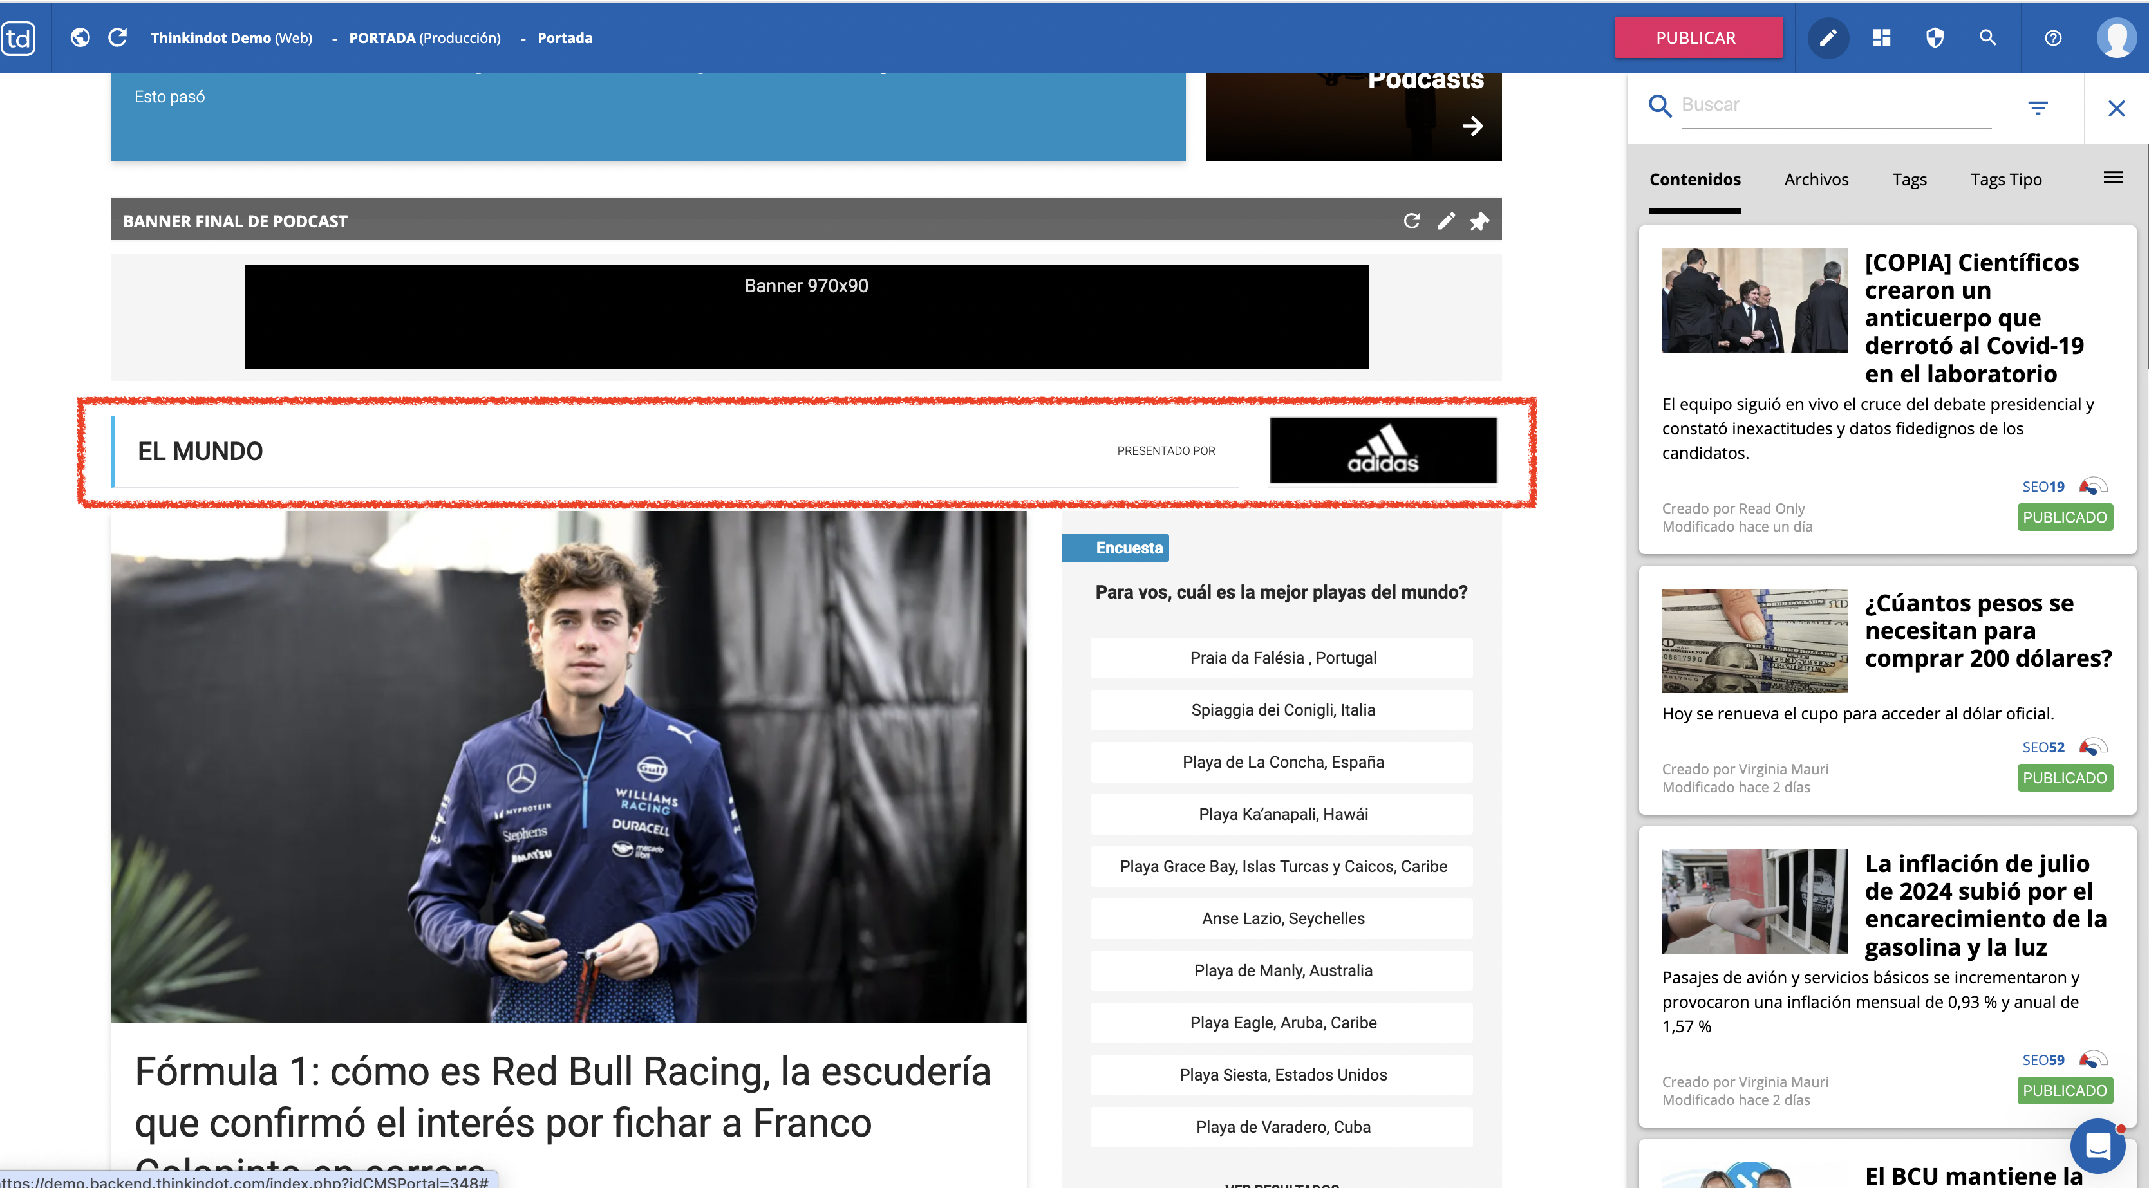2149x1188 pixels.
Task: Pick poll option Anse Lazio, Seychelles
Action: click(1281, 919)
